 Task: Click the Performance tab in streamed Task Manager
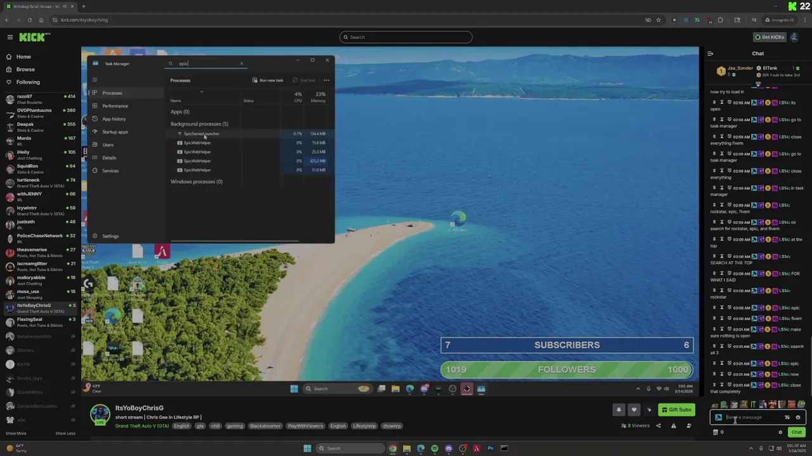pos(115,106)
